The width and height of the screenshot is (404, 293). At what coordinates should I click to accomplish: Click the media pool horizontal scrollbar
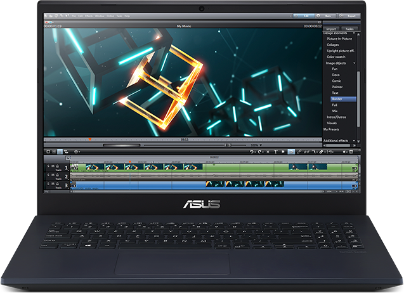(338, 146)
